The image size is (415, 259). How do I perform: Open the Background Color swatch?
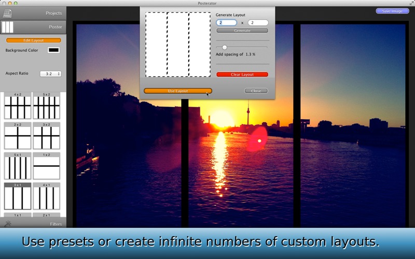54,50
